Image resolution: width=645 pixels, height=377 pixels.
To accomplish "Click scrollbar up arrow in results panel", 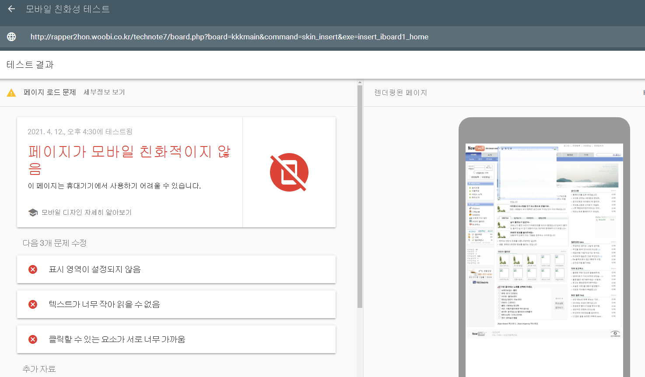I will click(x=360, y=82).
